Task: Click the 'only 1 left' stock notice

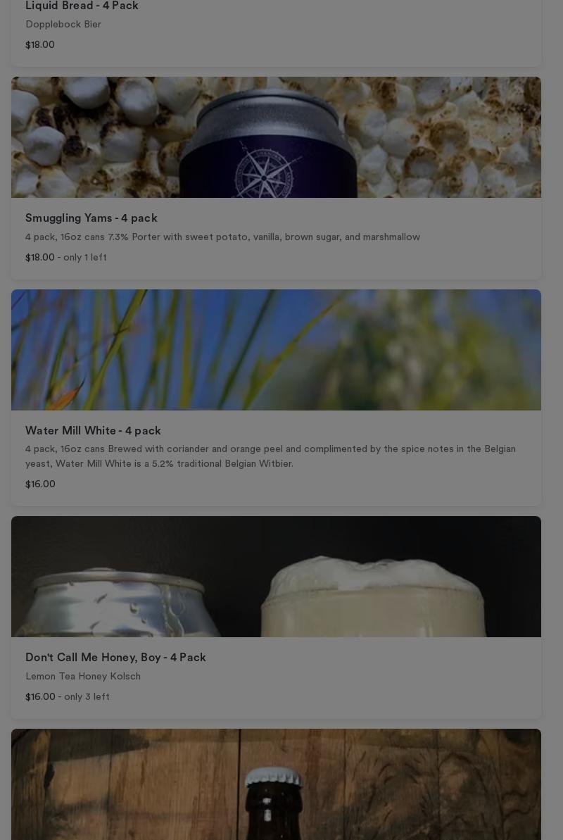Action: click(x=85, y=258)
